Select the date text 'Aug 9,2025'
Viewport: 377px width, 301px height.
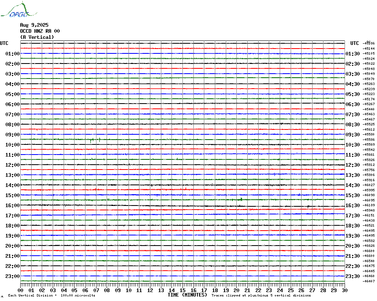point(34,25)
